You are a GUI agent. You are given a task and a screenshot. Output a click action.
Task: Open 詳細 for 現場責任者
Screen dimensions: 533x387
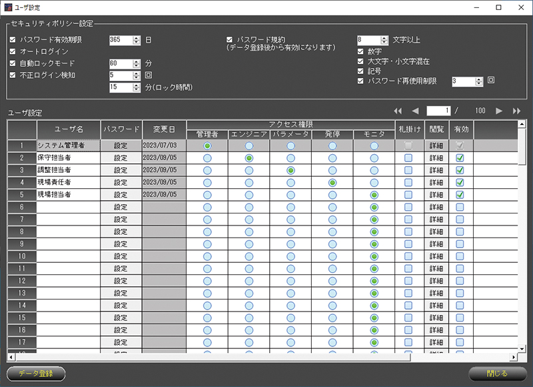436,182
